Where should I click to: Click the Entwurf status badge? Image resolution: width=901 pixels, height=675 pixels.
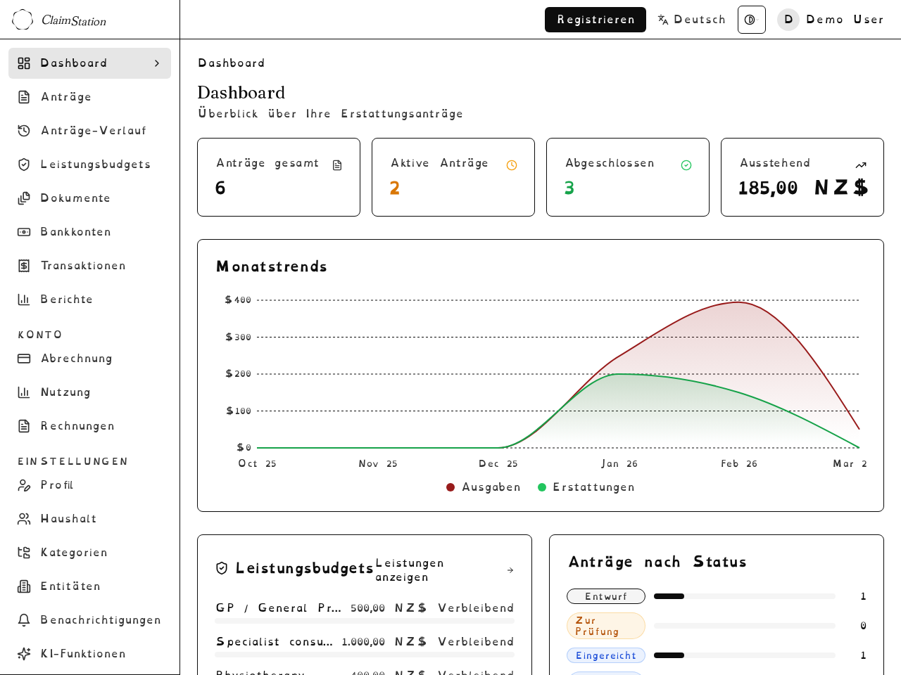(x=606, y=596)
